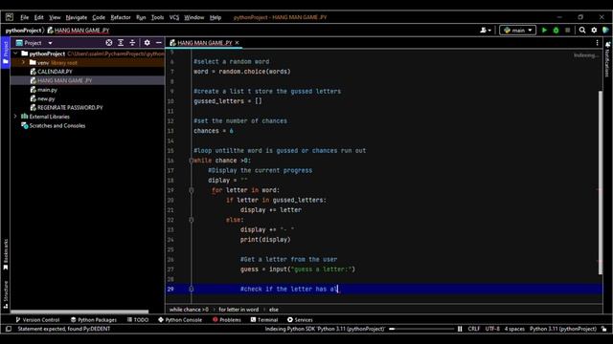The image size is (613, 344).
Task: Click pythonProject breadcrumb in navigation bar
Action: pyautogui.click(x=23, y=30)
